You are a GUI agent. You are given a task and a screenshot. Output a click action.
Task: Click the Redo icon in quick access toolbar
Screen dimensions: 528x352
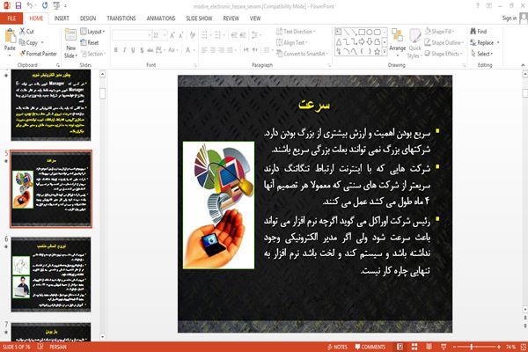tap(45, 6)
